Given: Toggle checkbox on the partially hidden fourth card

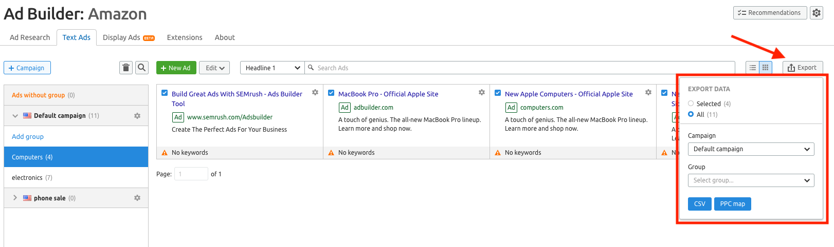Looking at the screenshot, I should pyautogui.click(x=664, y=93).
